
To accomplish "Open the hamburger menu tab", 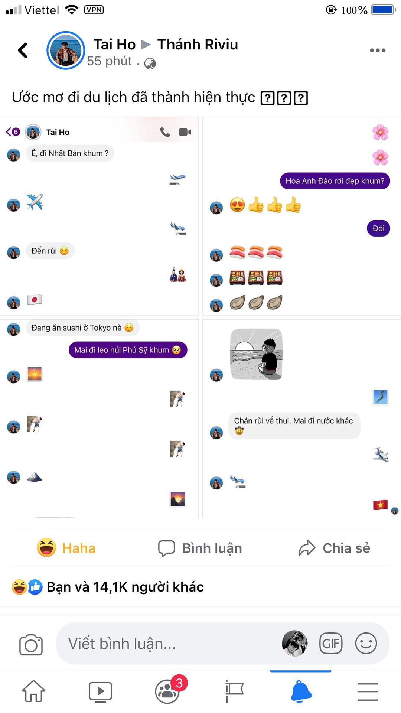I will [368, 692].
